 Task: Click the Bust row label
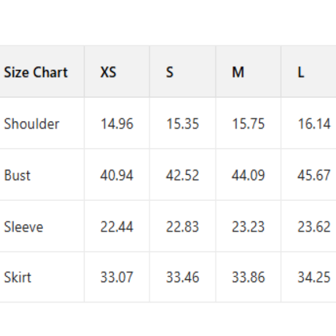click(17, 175)
